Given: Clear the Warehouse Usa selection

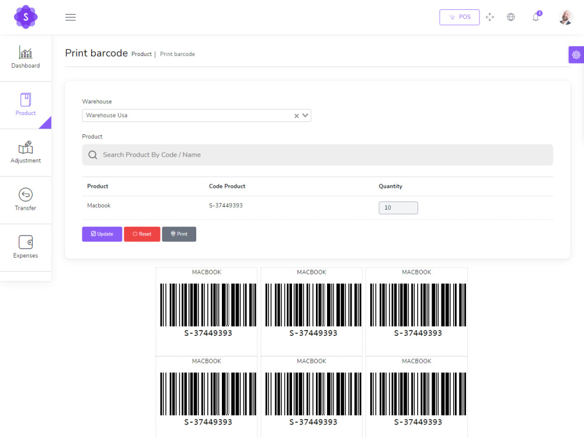Looking at the screenshot, I should [297, 116].
